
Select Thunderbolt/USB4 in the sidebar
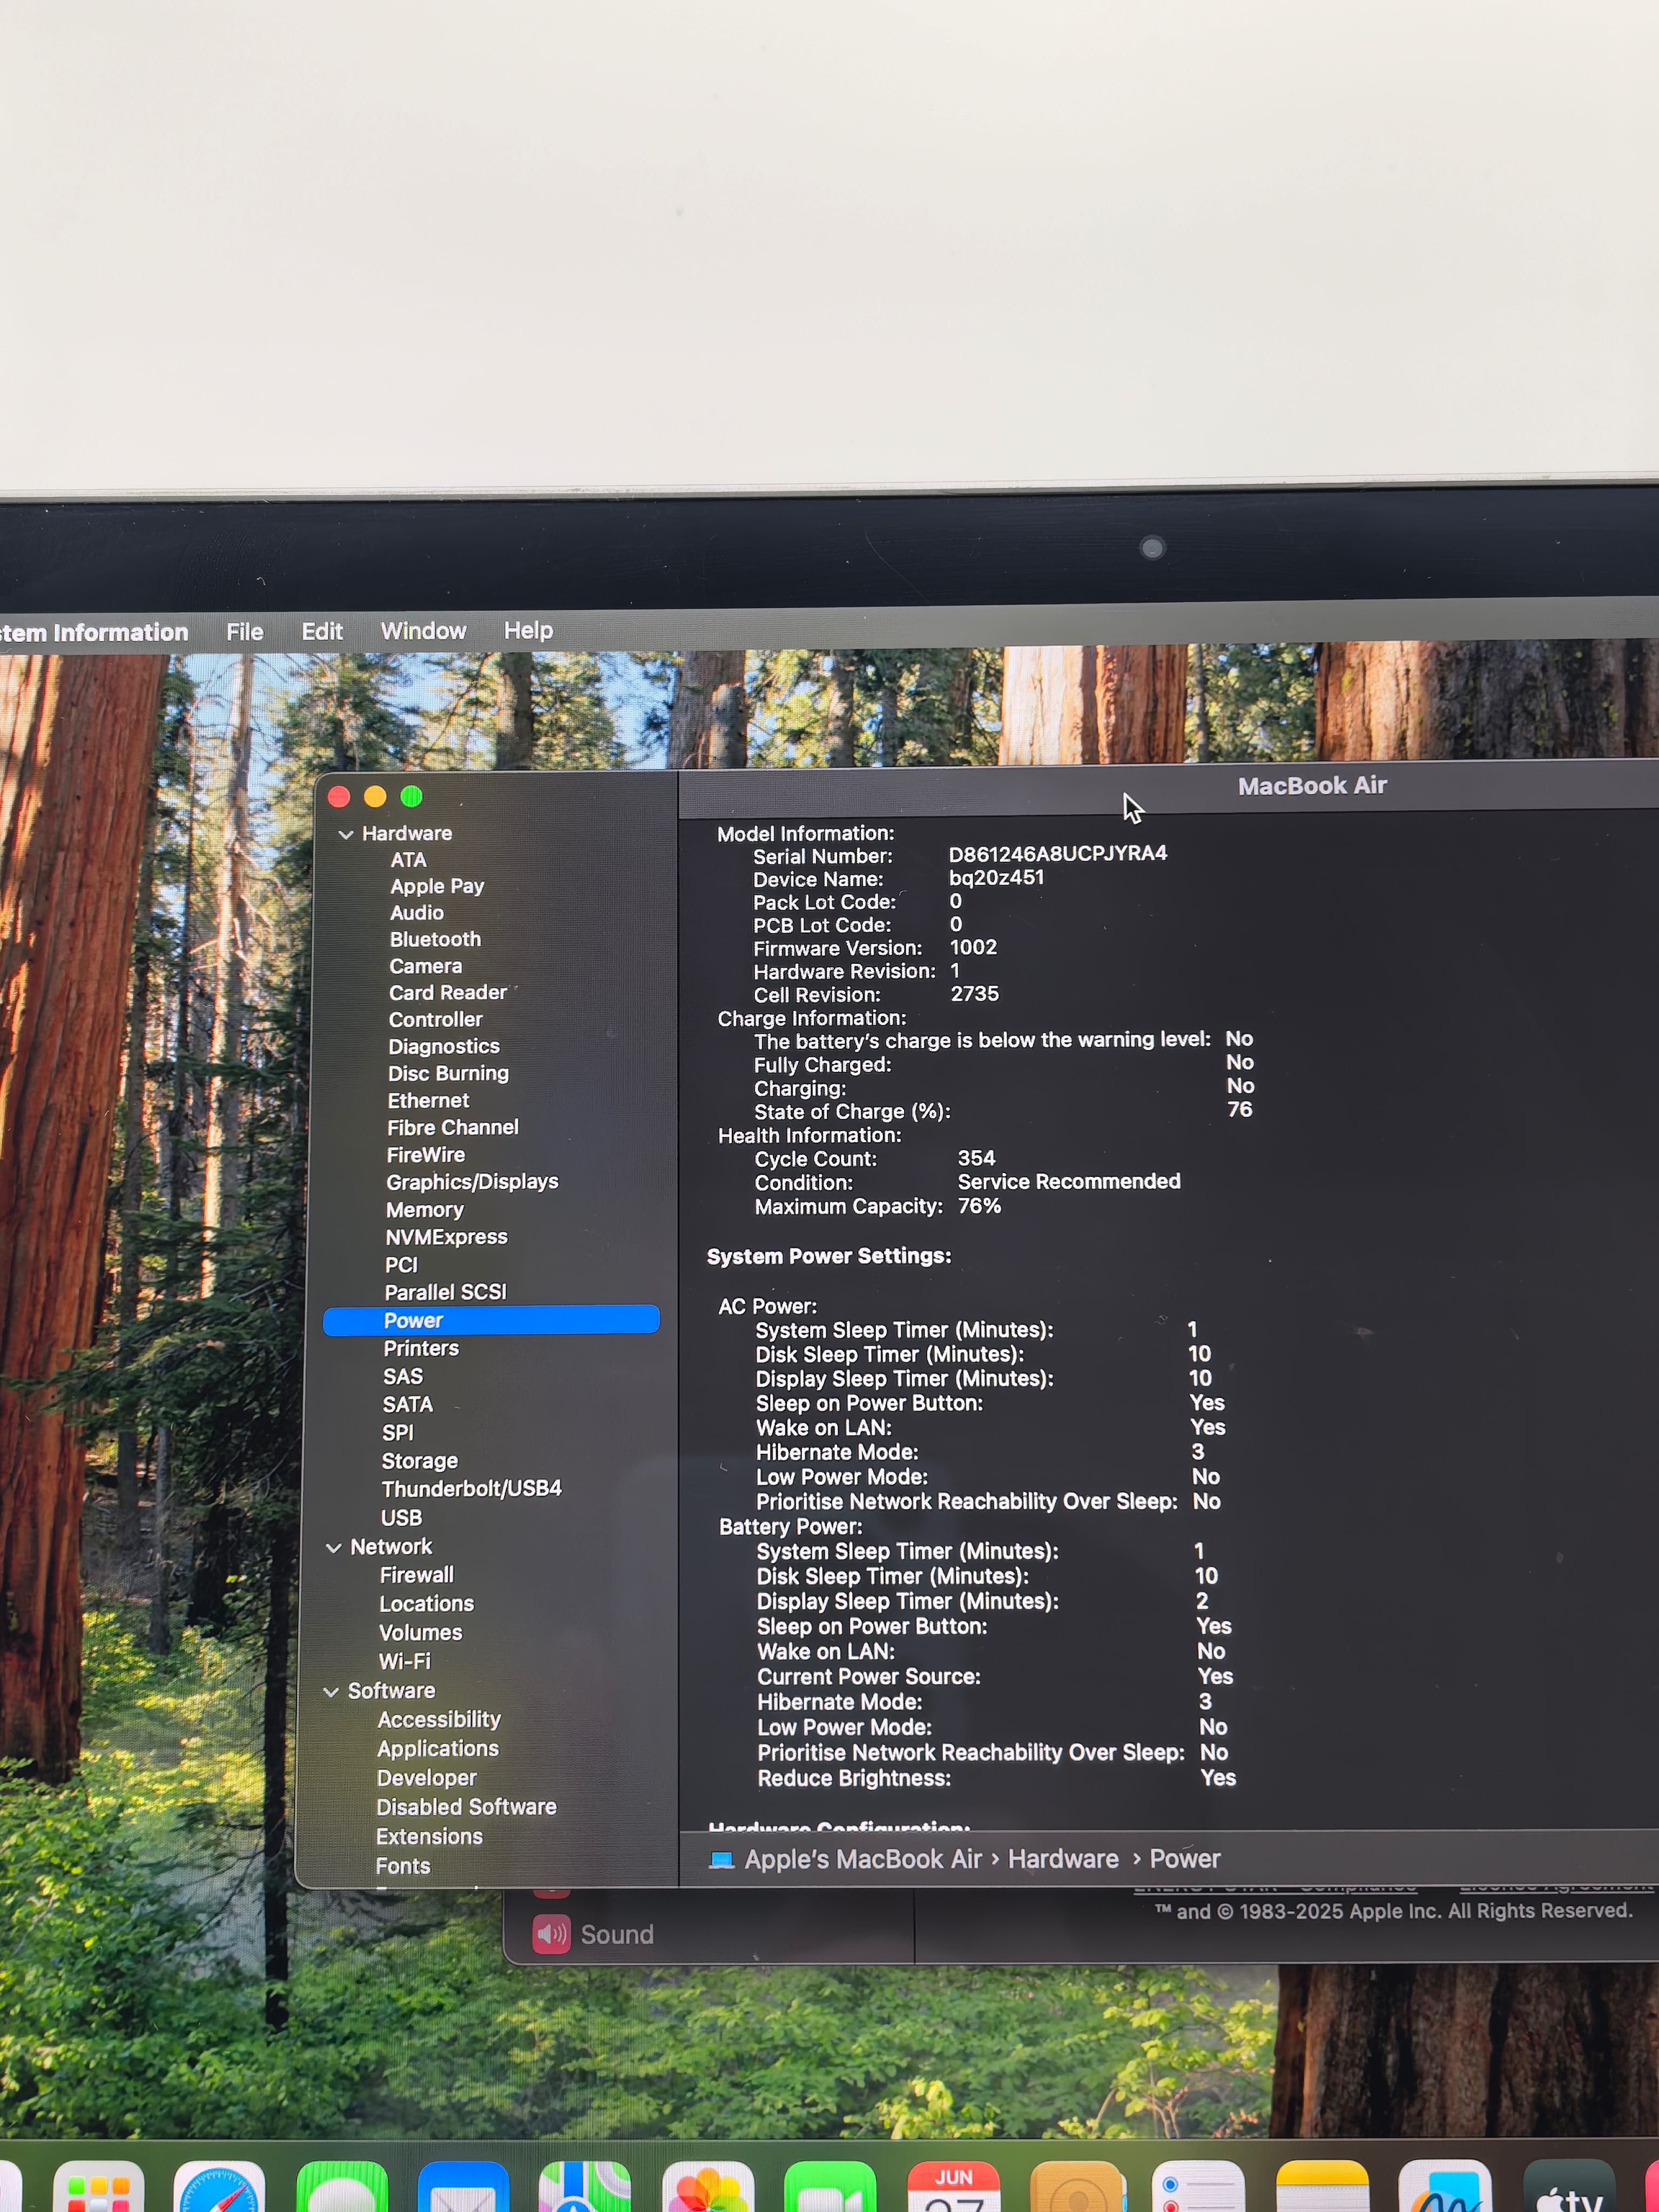tap(471, 1489)
